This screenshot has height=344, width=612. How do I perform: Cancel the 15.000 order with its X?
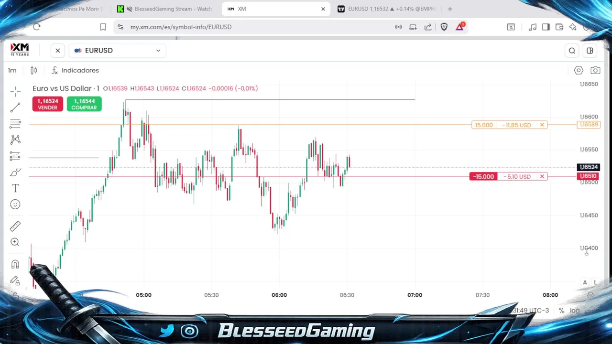(542, 125)
